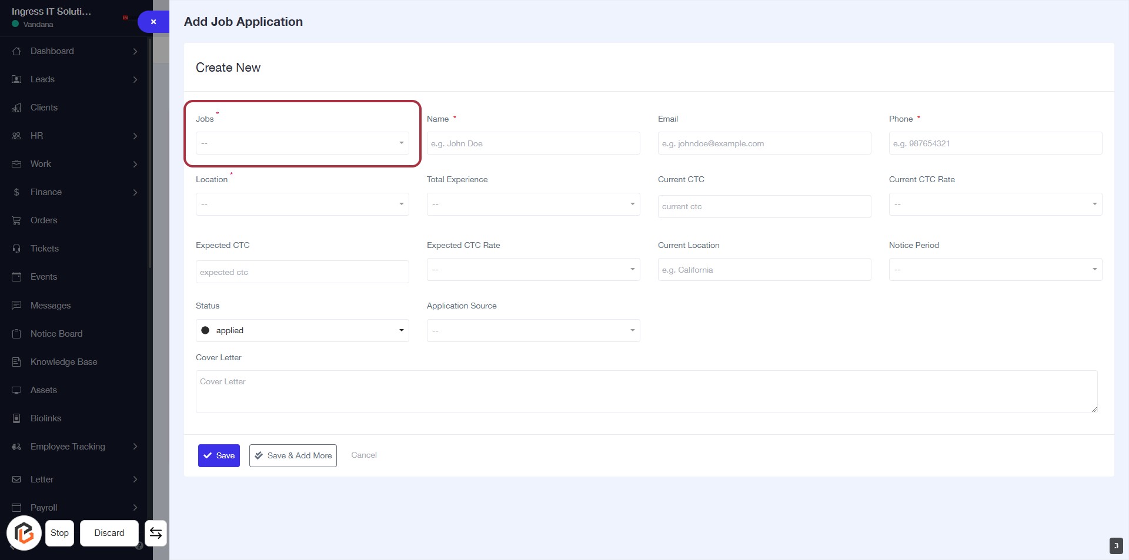The image size is (1129, 560).
Task: Click into the Cover Letter text area
Action: [x=646, y=391]
